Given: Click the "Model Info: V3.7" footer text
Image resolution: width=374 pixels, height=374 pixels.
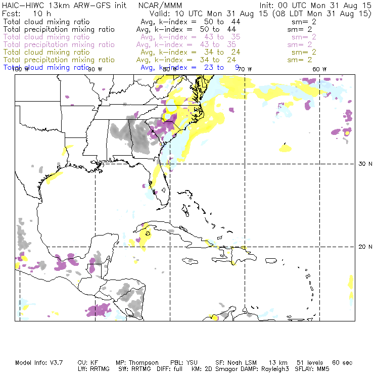Looking at the screenshot, I should (x=39, y=363).
